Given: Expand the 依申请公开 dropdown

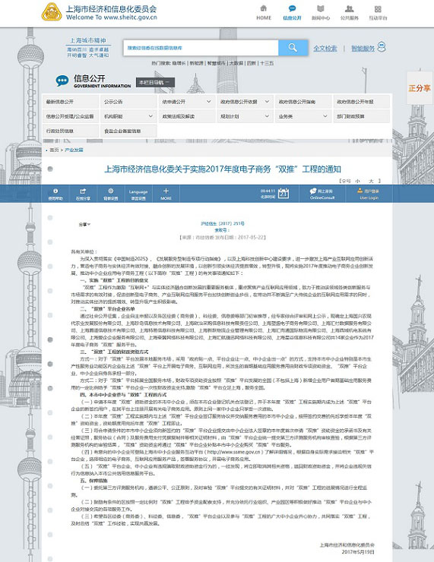Looking at the screenshot, I should [x=187, y=102].
